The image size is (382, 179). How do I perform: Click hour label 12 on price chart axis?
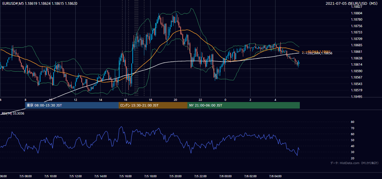click(76, 100)
